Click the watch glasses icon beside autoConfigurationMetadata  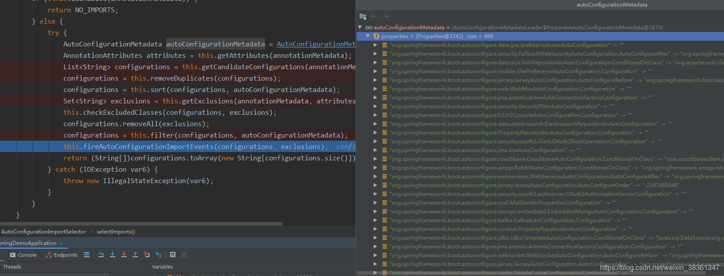(369, 27)
